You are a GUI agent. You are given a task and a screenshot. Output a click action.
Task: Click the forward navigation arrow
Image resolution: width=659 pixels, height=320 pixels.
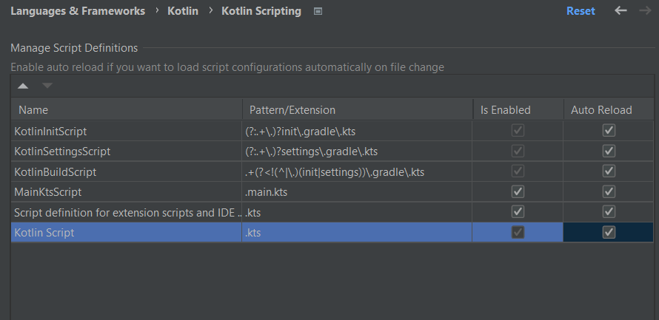click(644, 11)
